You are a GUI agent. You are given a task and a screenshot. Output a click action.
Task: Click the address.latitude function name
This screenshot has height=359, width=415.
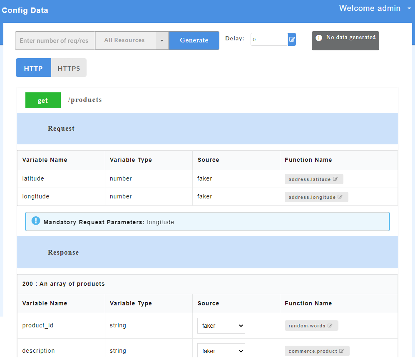pos(309,179)
